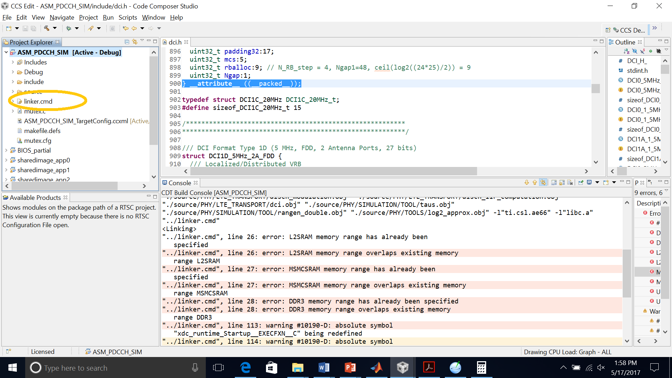
Task: Open the File menu
Action: [x=7, y=17]
